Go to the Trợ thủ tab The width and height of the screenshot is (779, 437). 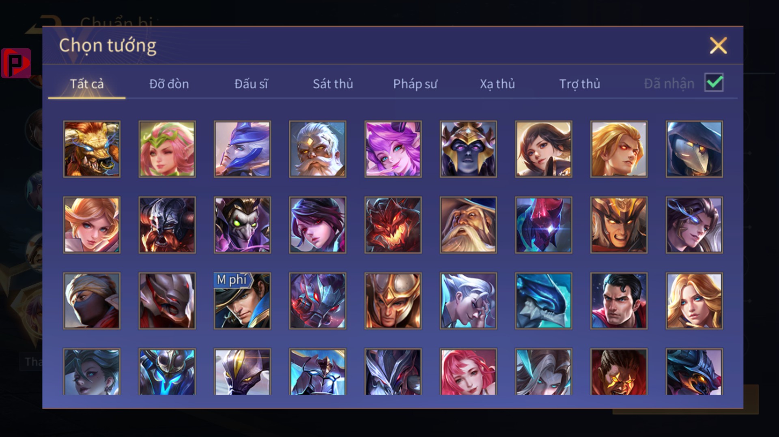click(x=579, y=84)
